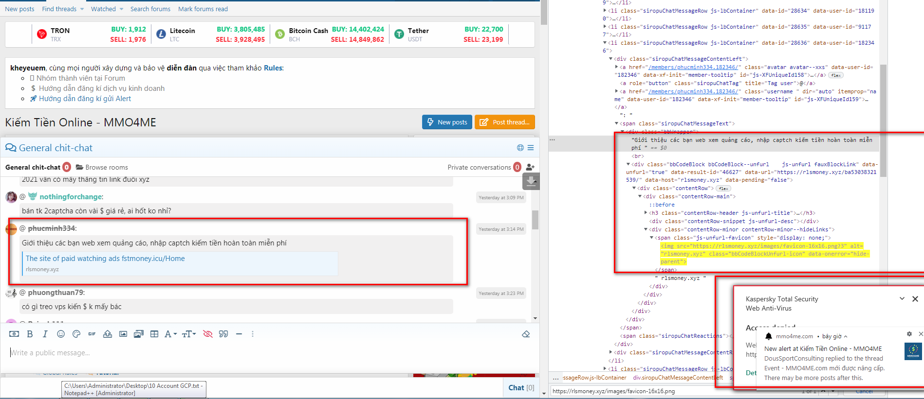Click the add-user icon beside Private conversations

pyautogui.click(x=530, y=167)
